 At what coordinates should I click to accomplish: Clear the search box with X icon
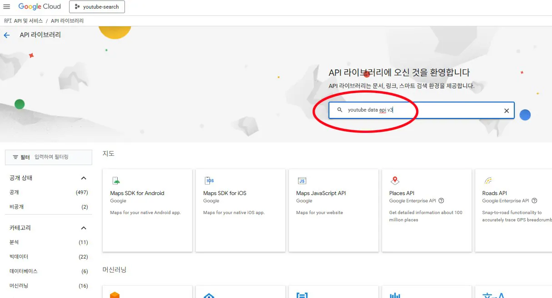tap(506, 111)
